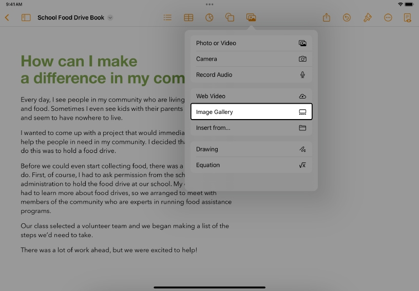This screenshot has width=419, height=291.
Task: Tap the back chevron to exit document
Action: pyautogui.click(x=7, y=17)
